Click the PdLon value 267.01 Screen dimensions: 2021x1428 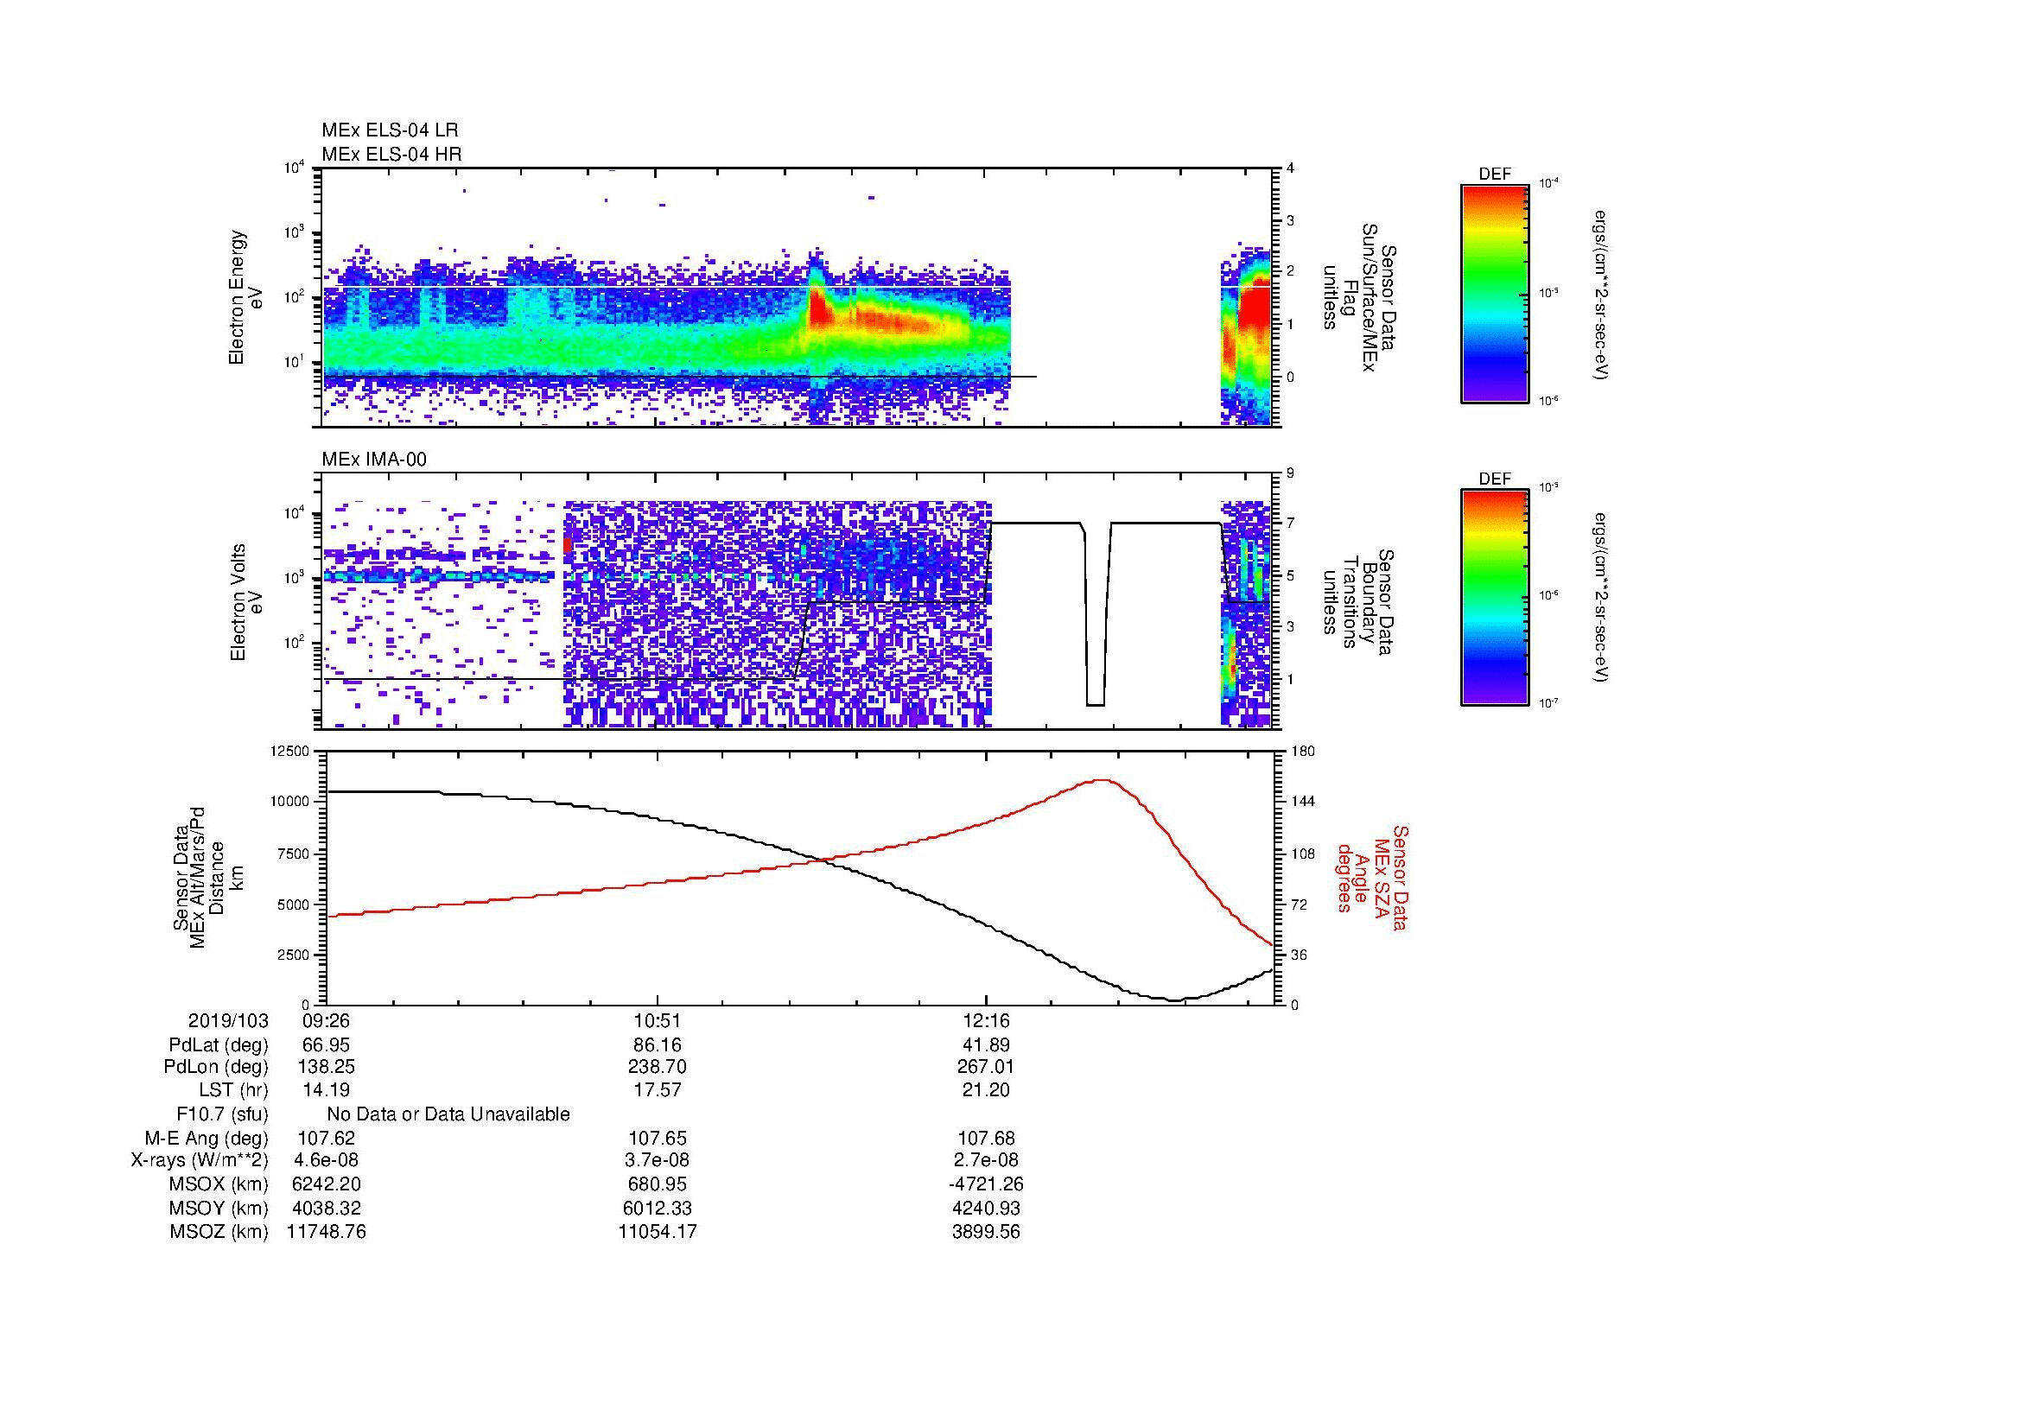[987, 1067]
